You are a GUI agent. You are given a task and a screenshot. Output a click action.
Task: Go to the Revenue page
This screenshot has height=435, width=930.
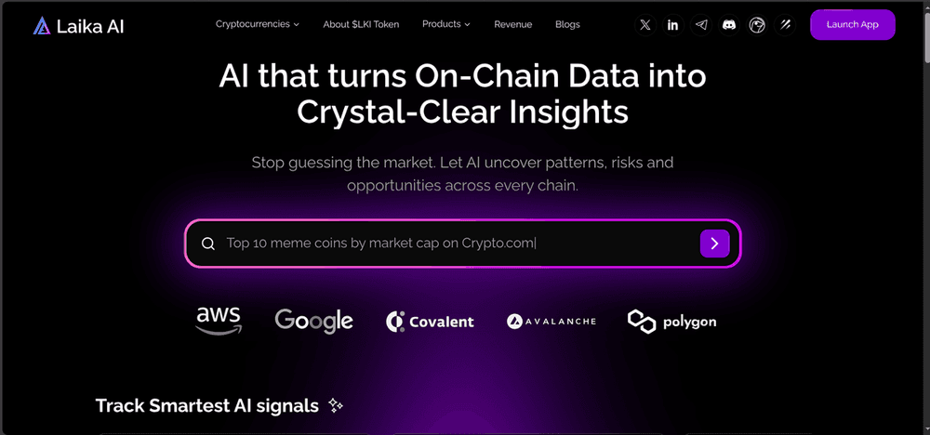point(513,24)
